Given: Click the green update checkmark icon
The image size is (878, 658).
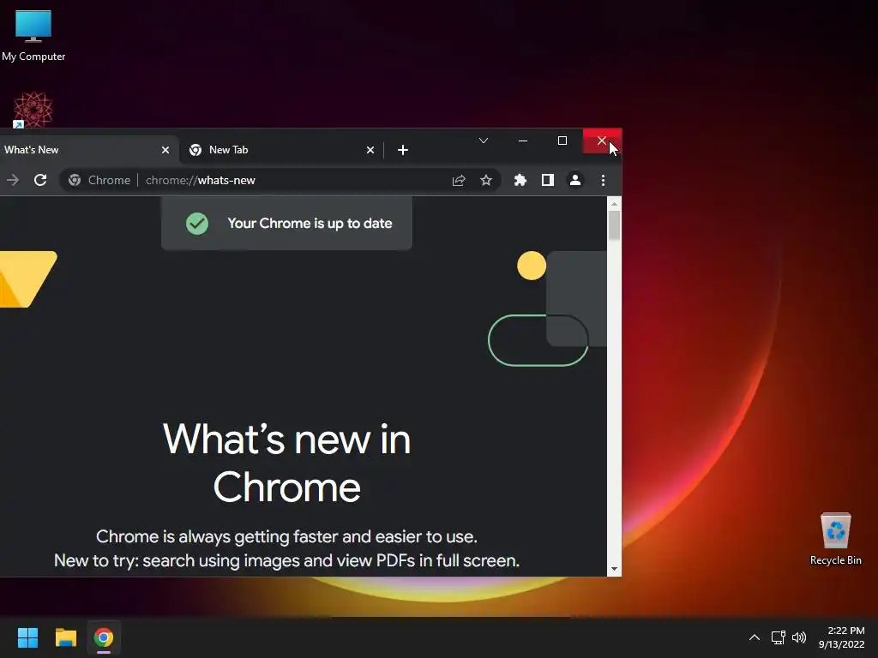Looking at the screenshot, I should 197,224.
